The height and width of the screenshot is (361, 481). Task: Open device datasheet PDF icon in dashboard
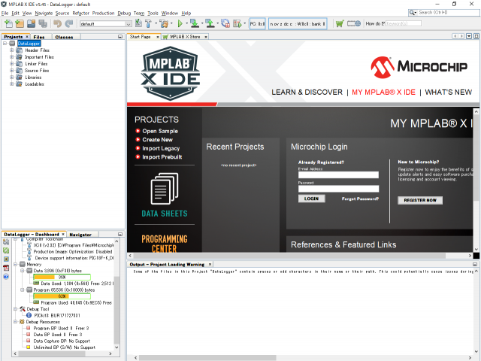point(6,268)
